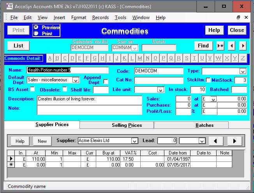Expand Supplier dropdown Acme Elexirs Ltd
The width and height of the screenshot is (254, 193).
[x=134, y=141]
